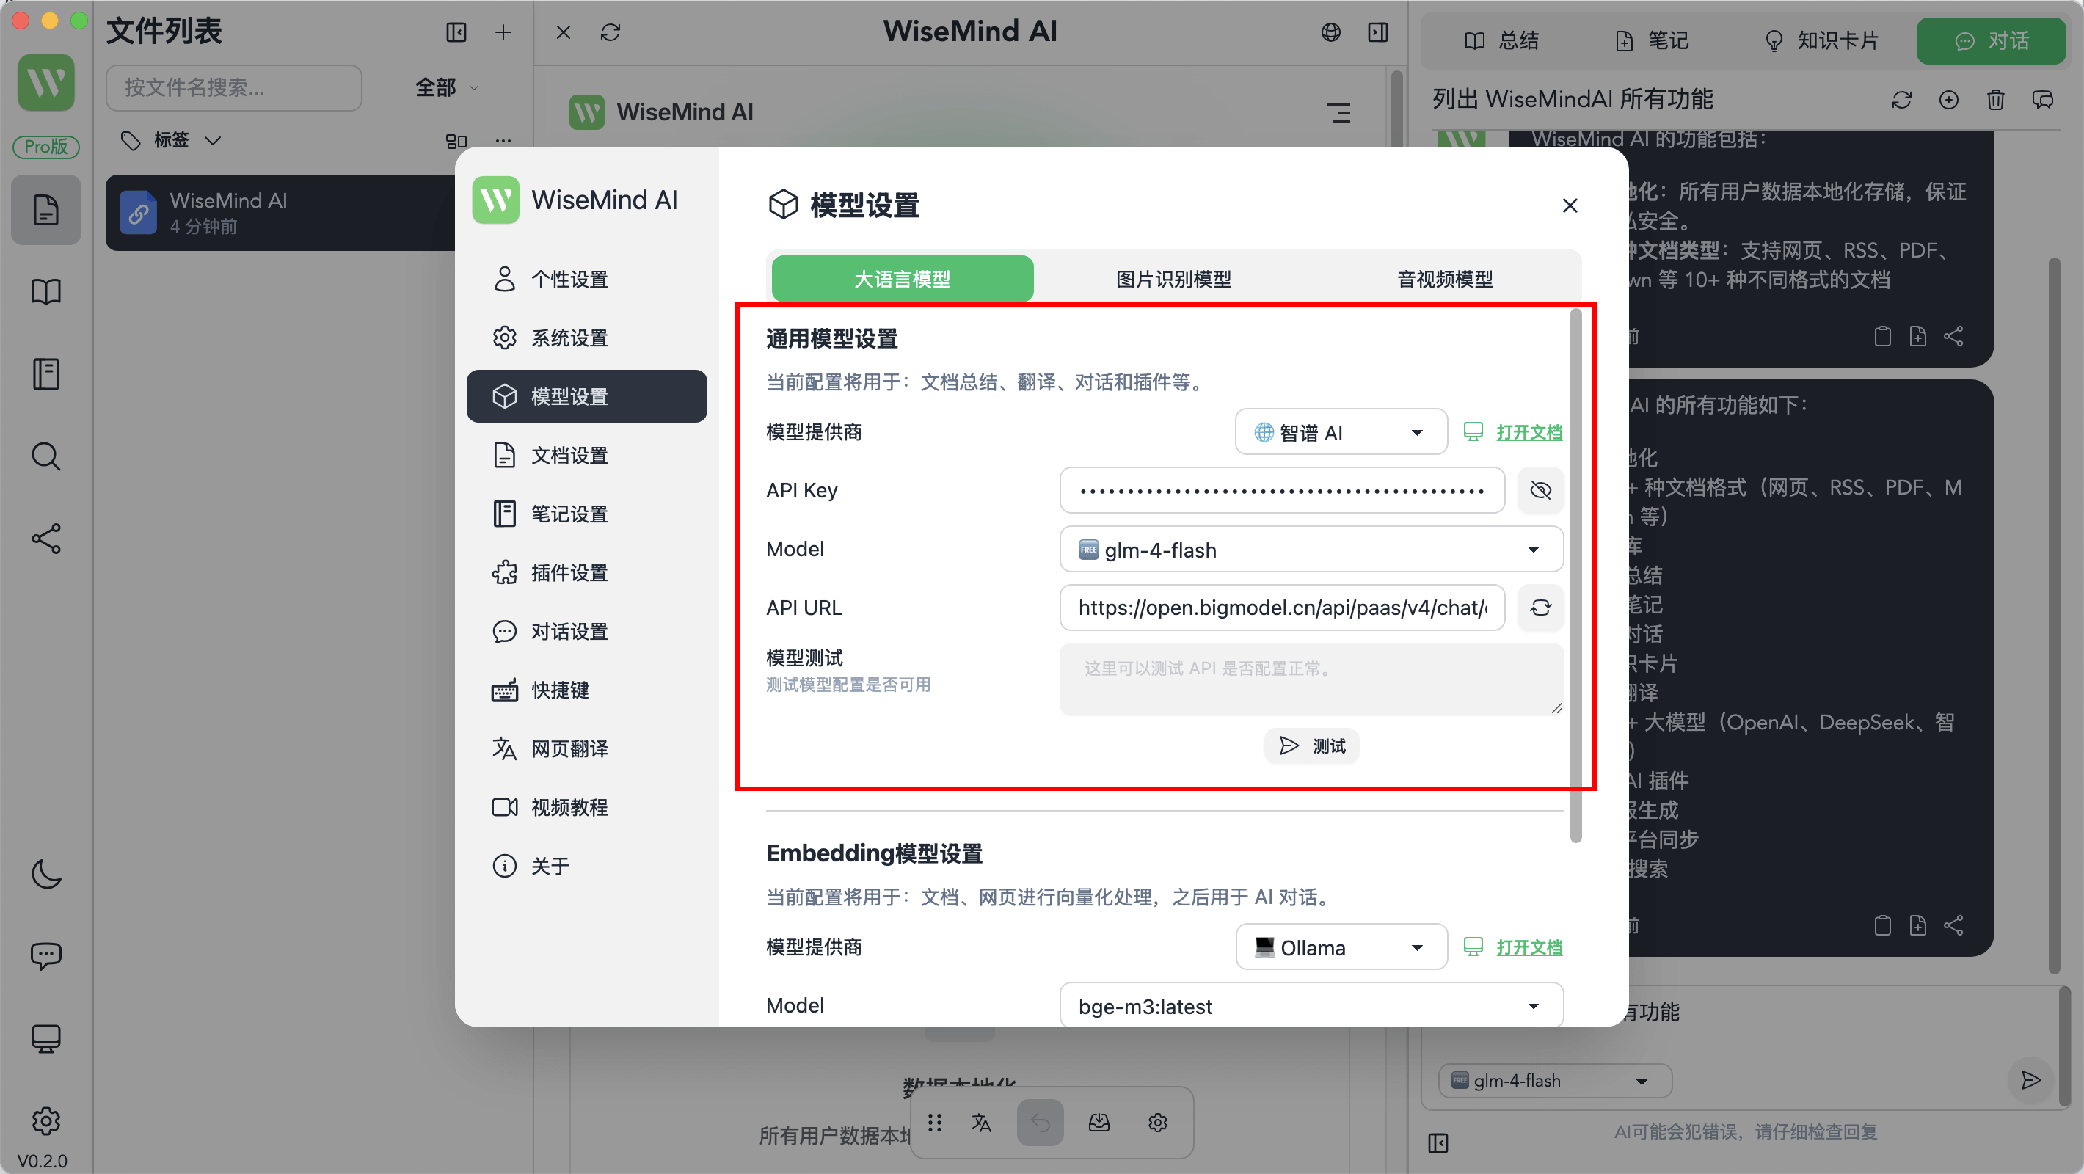Add new file with plus icon
Image resolution: width=2084 pixels, height=1174 pixels.
tap(503, 32)
